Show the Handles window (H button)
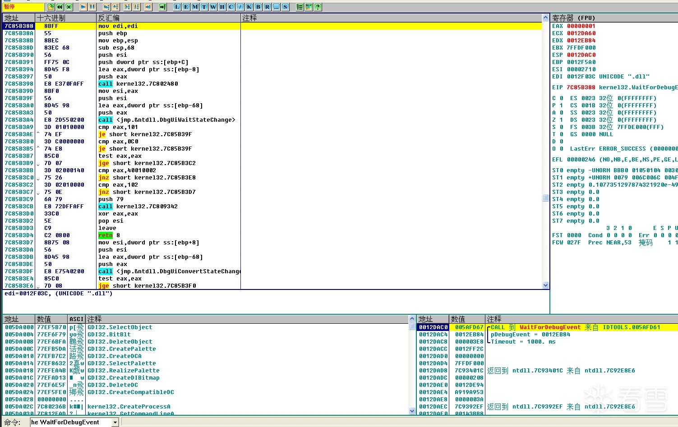This screenshot has width=678, height=427. [222, 7]
